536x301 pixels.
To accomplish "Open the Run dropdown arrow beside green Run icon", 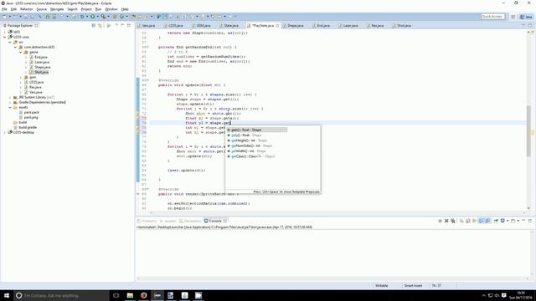I will (x=97, y=17).
